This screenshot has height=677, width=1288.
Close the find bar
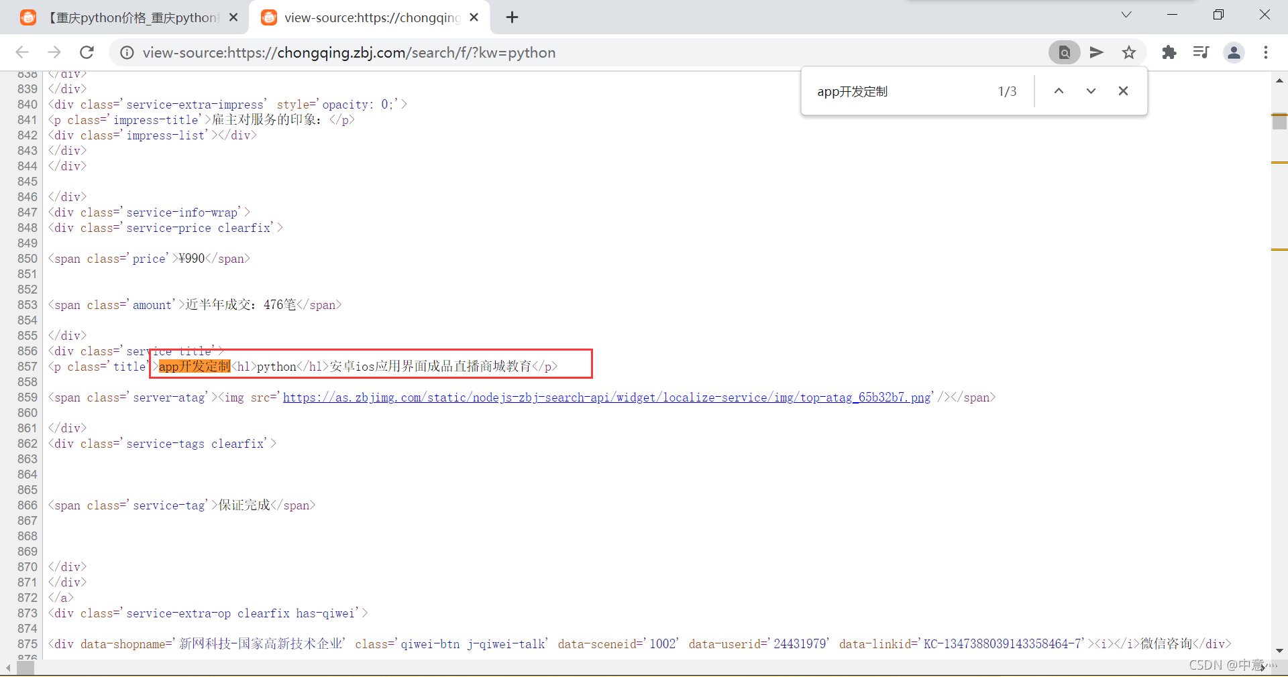[x=1123, y=91]
